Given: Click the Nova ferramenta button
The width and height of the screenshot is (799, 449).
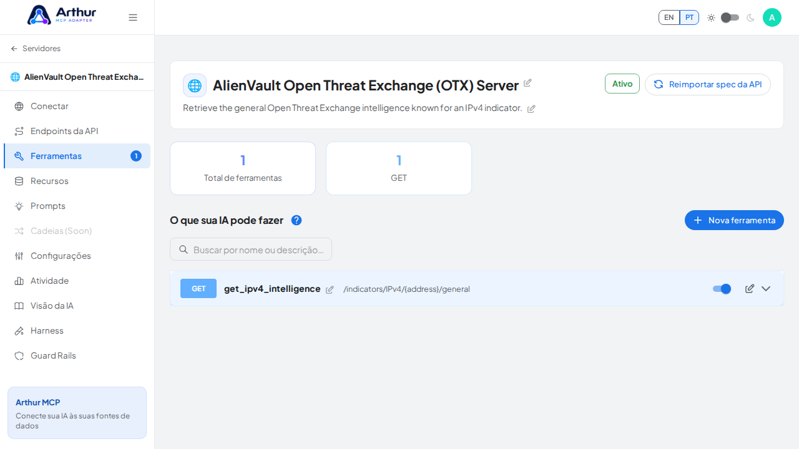Looking at the screenshot, I should [x=734, y=220].
